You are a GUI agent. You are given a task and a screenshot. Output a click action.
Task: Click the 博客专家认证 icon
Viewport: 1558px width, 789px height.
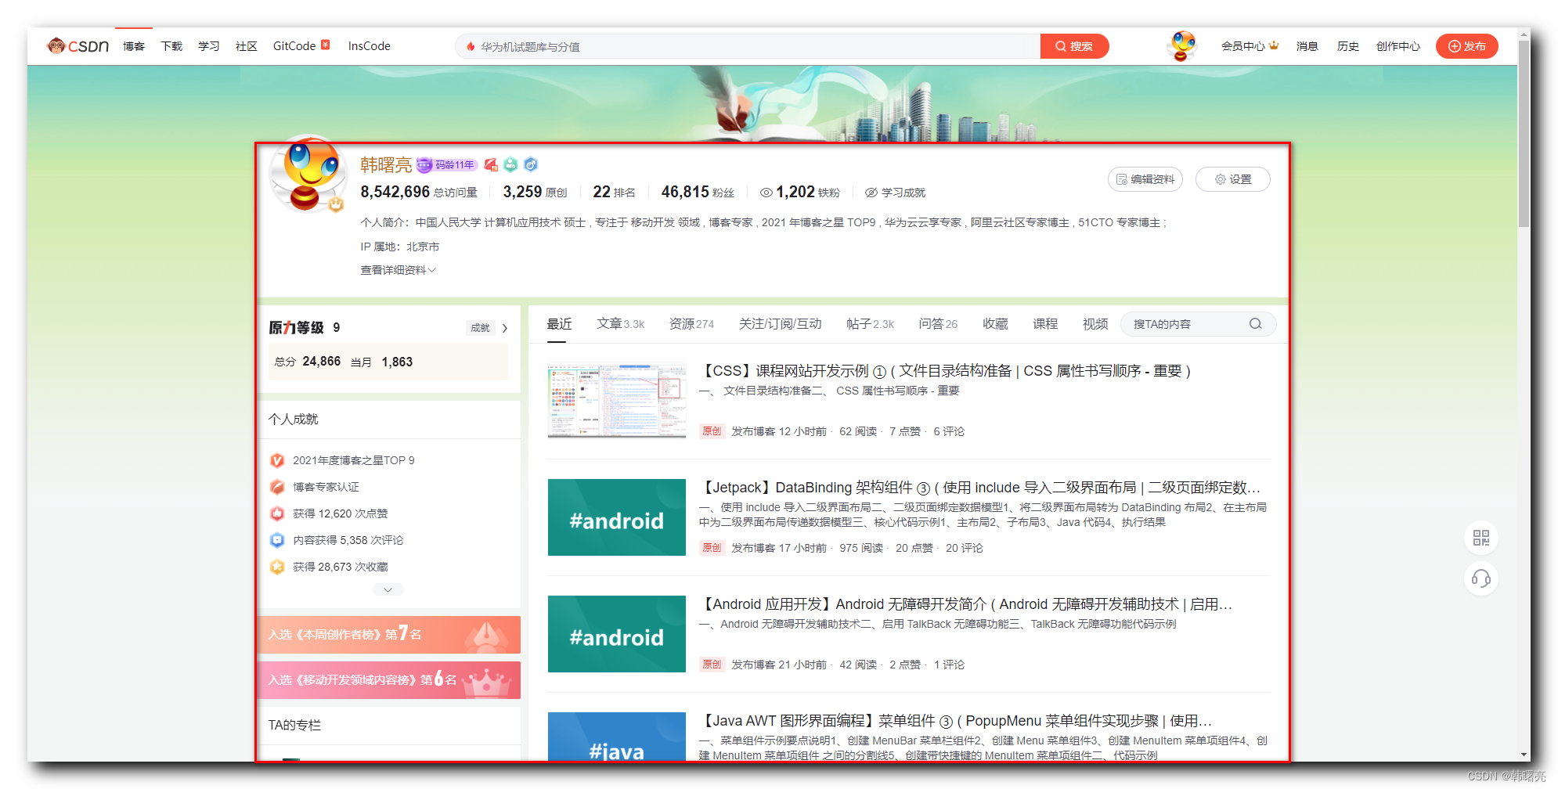277,487
